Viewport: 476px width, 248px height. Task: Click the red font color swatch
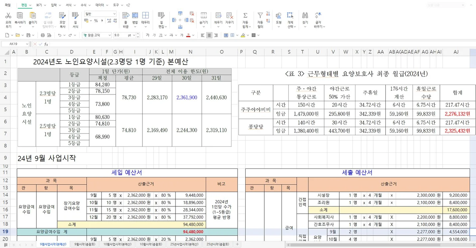point(188,35)
